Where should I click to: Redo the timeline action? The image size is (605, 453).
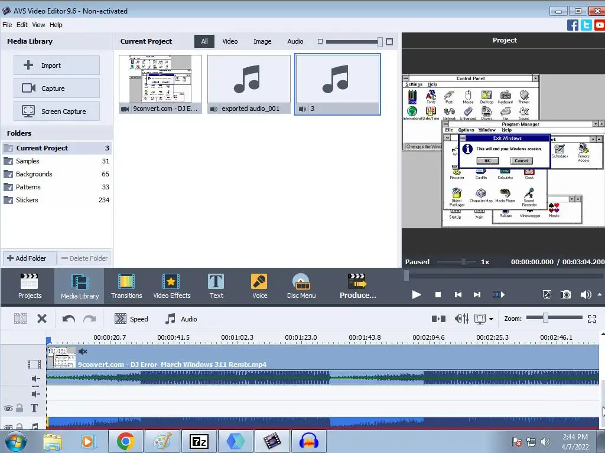pyautogui.click(x=89, y=319)
